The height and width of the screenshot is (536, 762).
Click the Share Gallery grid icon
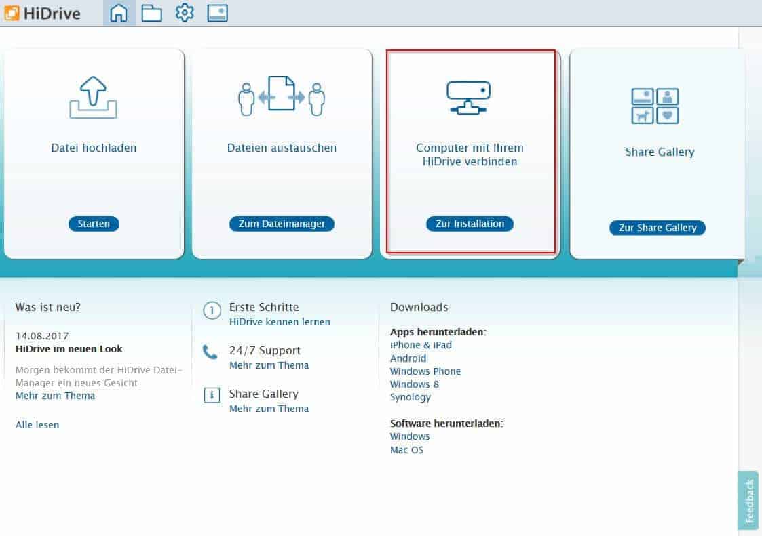pos(655,106)
